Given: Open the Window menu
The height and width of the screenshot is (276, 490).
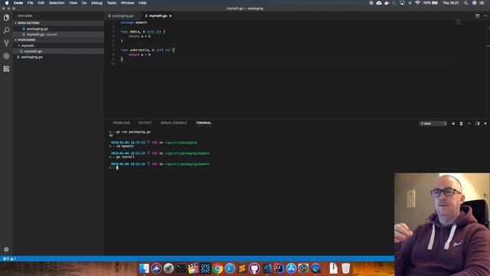Looking at the screenshot, I should (x=128, y=3).
